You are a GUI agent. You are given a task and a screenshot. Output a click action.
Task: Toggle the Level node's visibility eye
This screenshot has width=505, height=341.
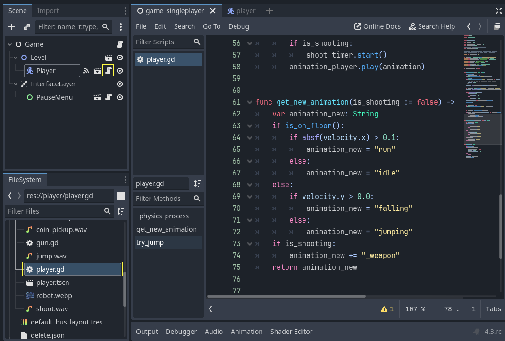click(x=119, y=57)
